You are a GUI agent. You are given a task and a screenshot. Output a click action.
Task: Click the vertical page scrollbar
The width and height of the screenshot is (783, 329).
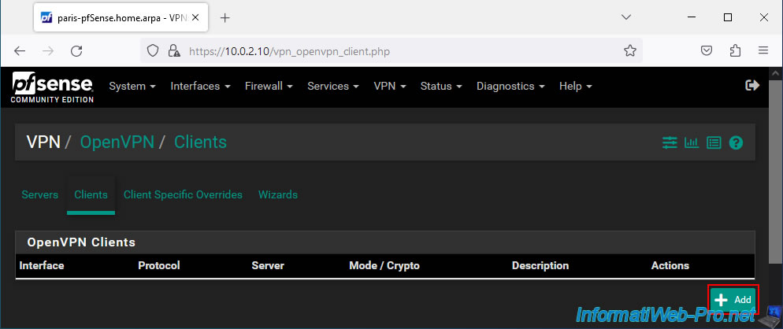[775, 172]
